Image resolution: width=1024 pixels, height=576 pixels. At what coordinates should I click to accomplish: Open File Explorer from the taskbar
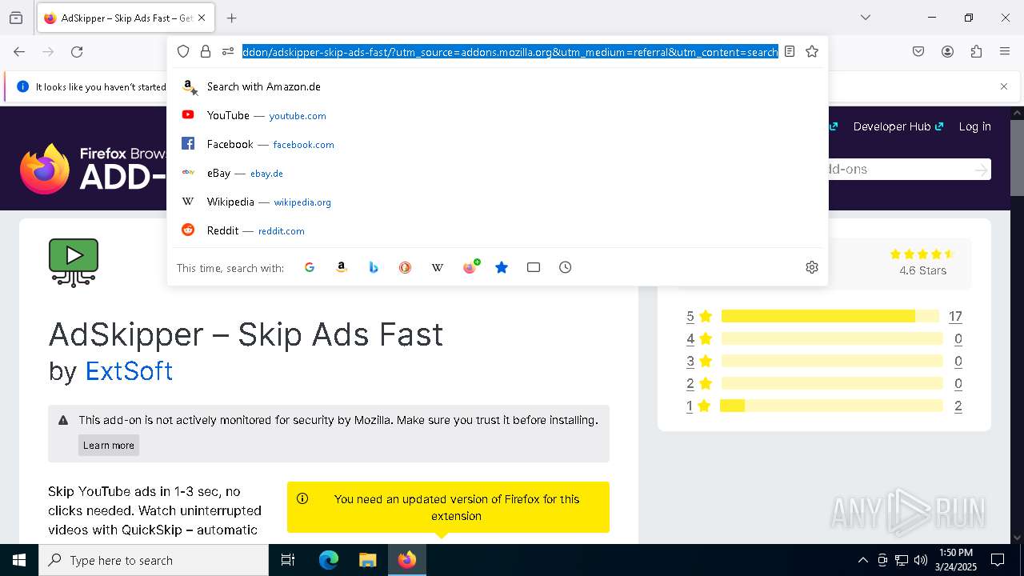[367, 560]
